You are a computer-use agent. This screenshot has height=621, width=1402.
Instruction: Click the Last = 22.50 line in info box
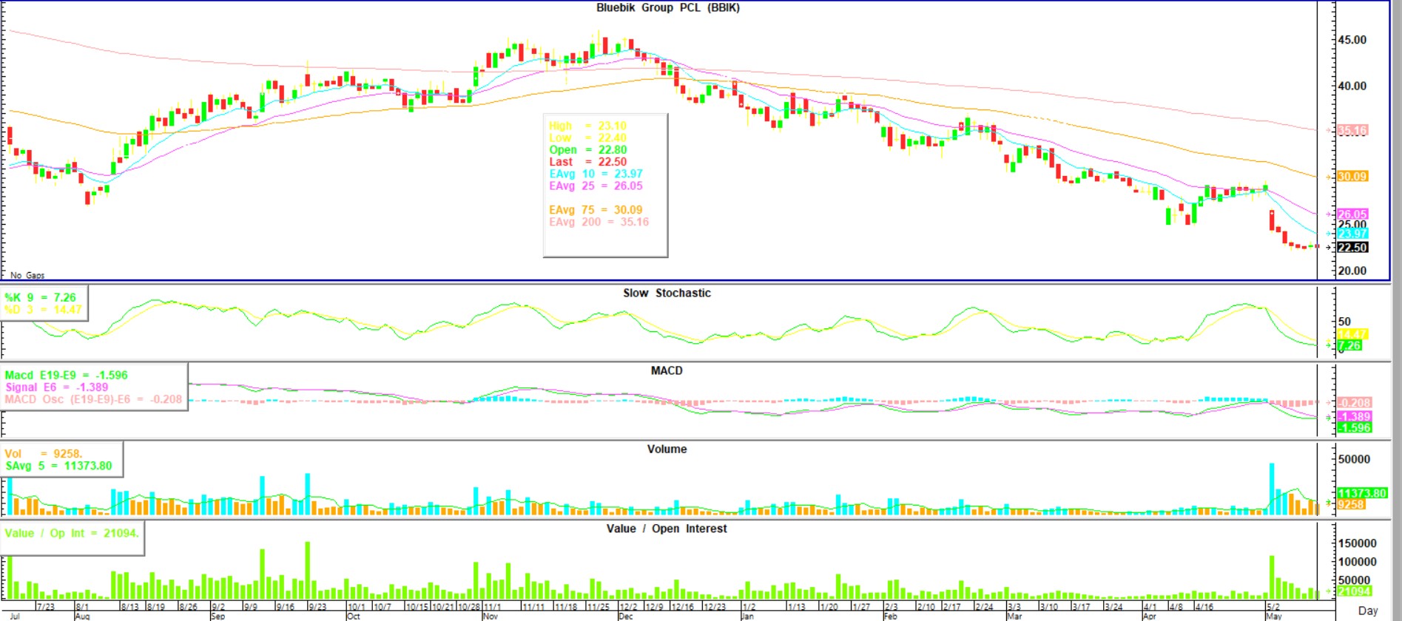pos(587,161)
